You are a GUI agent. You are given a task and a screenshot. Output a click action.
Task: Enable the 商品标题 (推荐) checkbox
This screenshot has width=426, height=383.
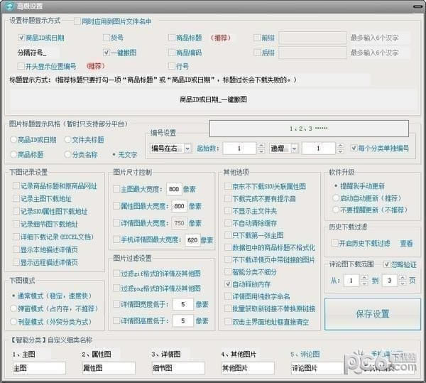tap(172, 37)
